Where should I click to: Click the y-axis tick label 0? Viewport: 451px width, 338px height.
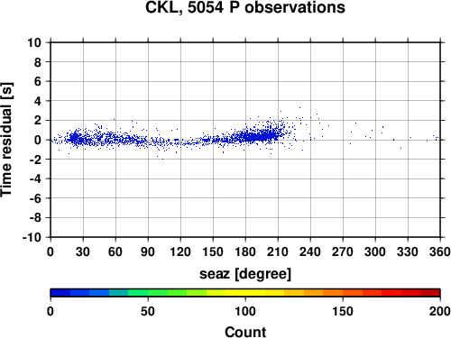point(38,140)
